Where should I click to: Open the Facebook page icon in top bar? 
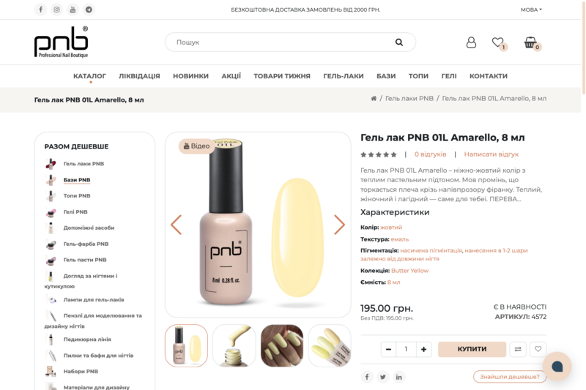(41, 10)
